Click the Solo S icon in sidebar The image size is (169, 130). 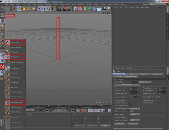click(2, 61)
